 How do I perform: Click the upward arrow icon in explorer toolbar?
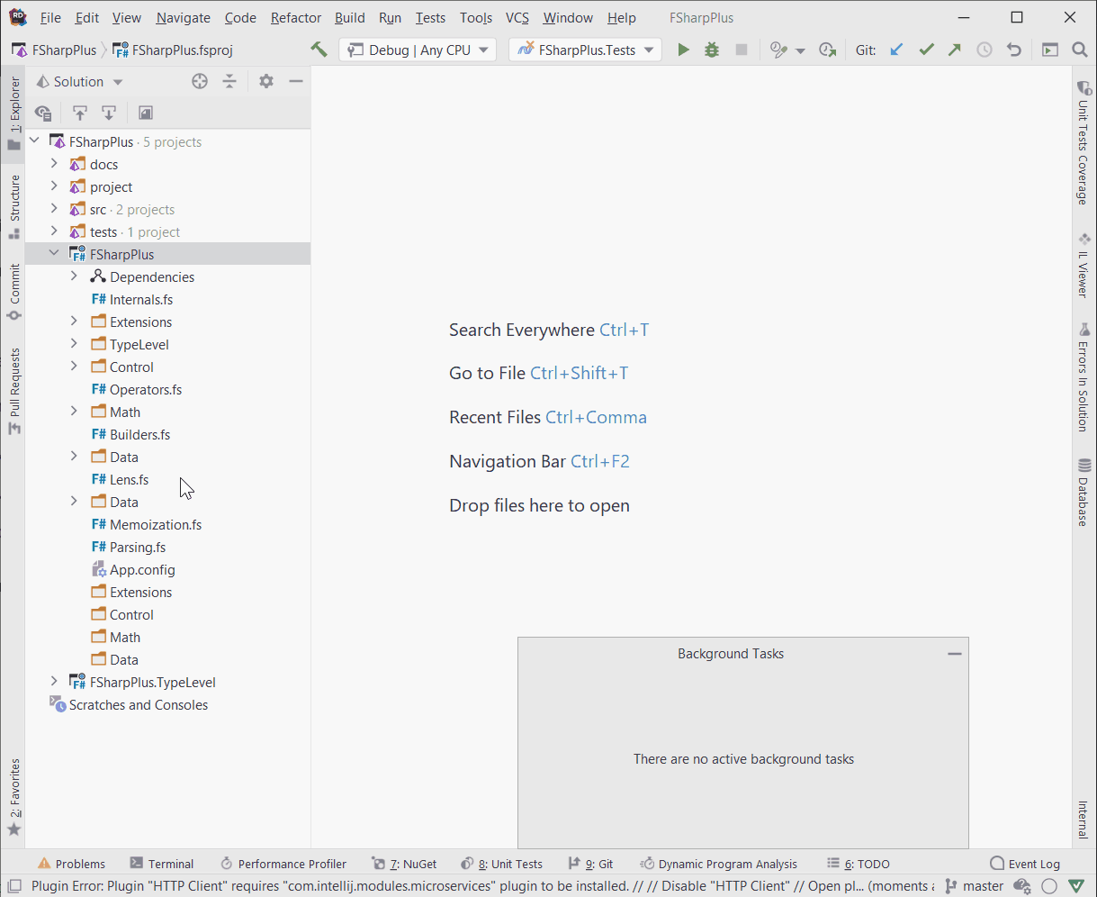[80, 113]
